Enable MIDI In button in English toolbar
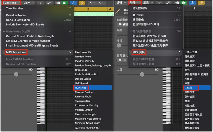 click(x=58, y=3)
